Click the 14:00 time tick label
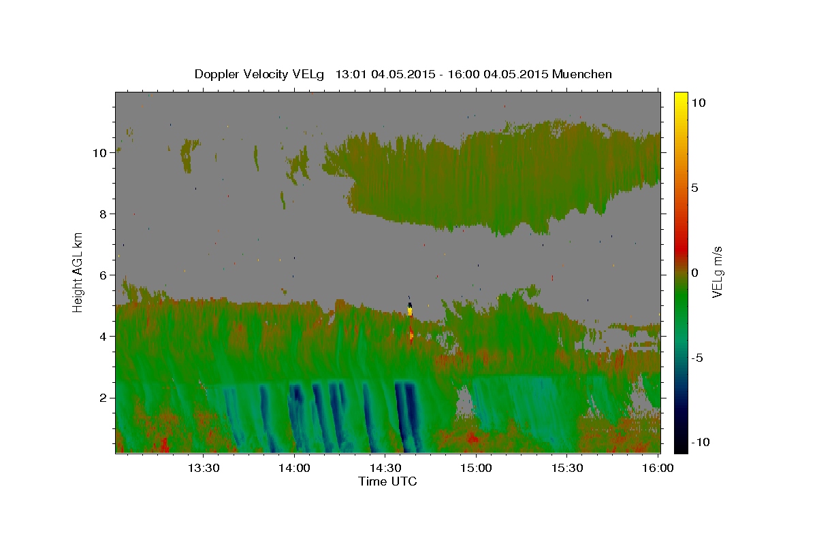The image size is (817, 544). [294, 468]
